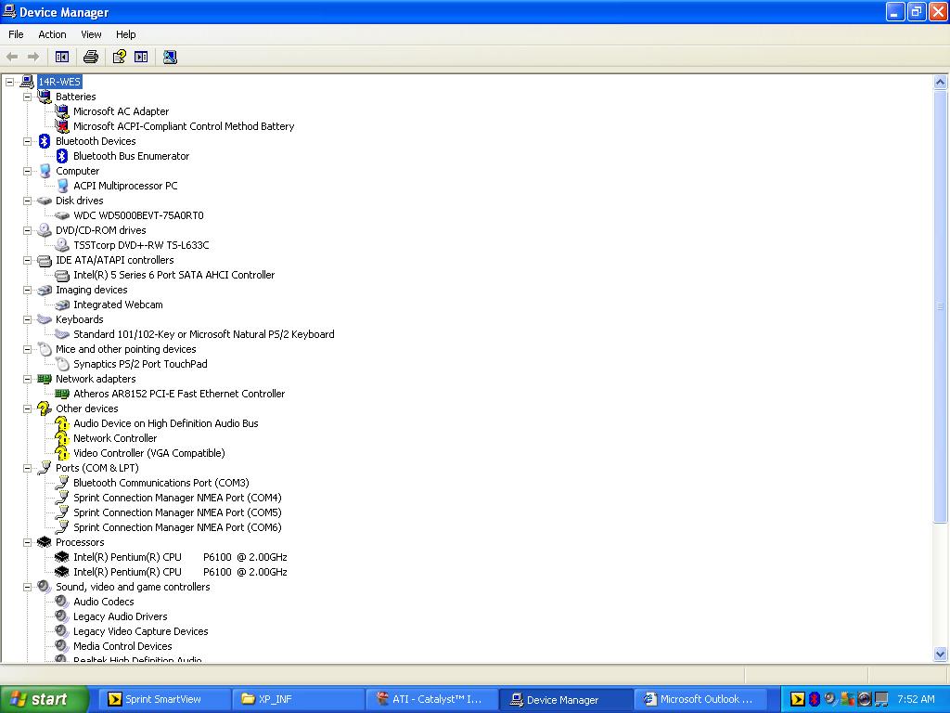Select Audio Device on High Definition Audio Bus
Image resolution: width=950 pixels, height=713 pixels.
pyautogui.click(x=165, y=423)
